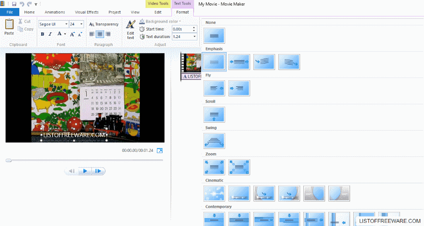Click the preview seek slider handle
This screenshot has height=226, width=424.
(x=8, y=161)
